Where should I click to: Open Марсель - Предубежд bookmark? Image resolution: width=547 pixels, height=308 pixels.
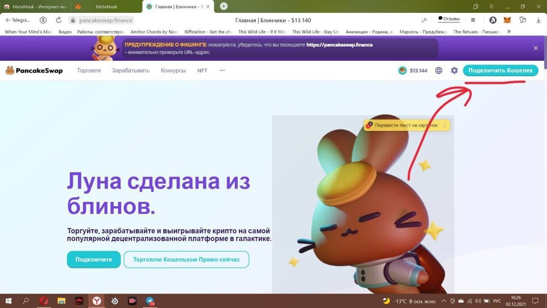(423, 32)
